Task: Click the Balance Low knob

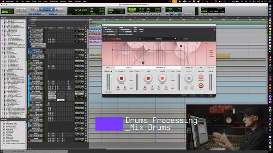Action: pyautogui.click(x=201, y=85)
